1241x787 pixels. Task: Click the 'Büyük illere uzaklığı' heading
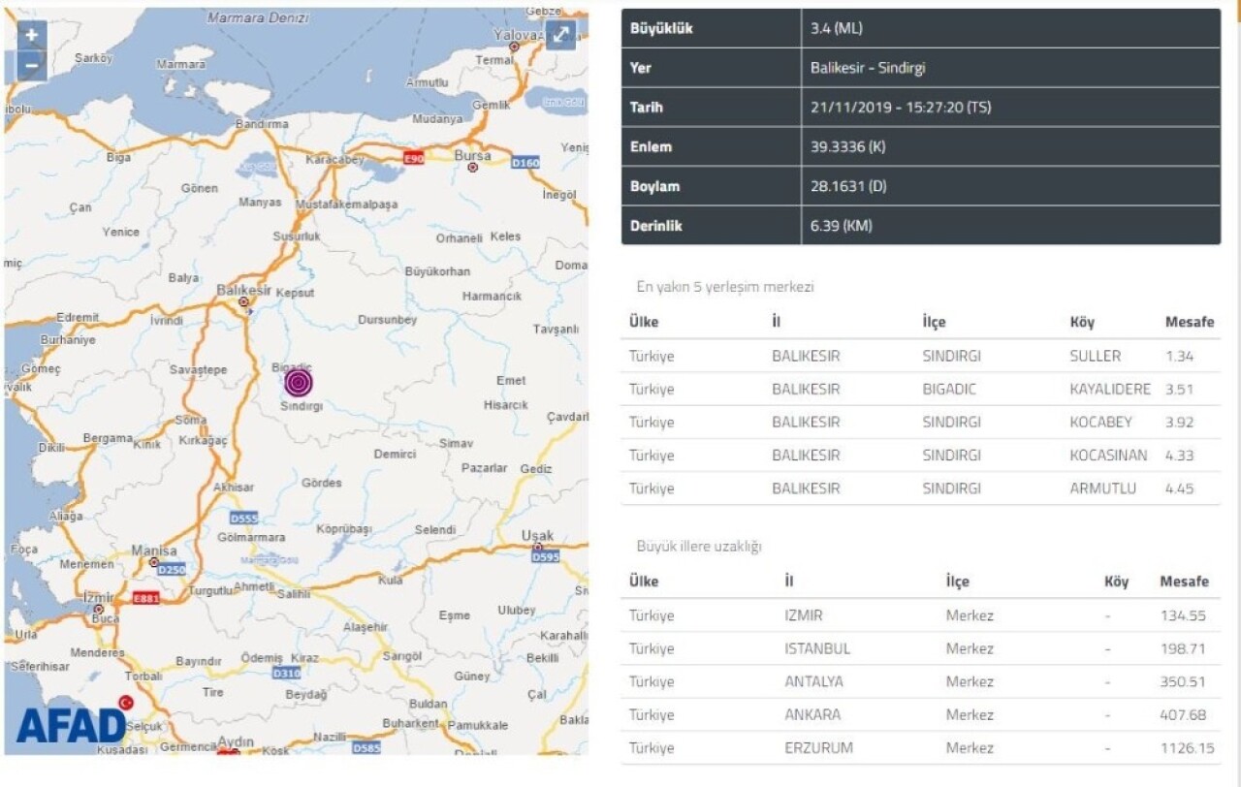coord(699,546)
